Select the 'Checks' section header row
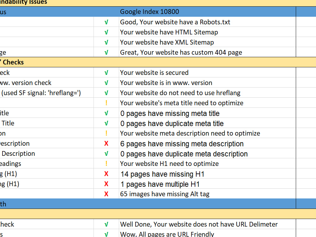The height and width of the screenshot is (237, 316). [x=158, y=62]
